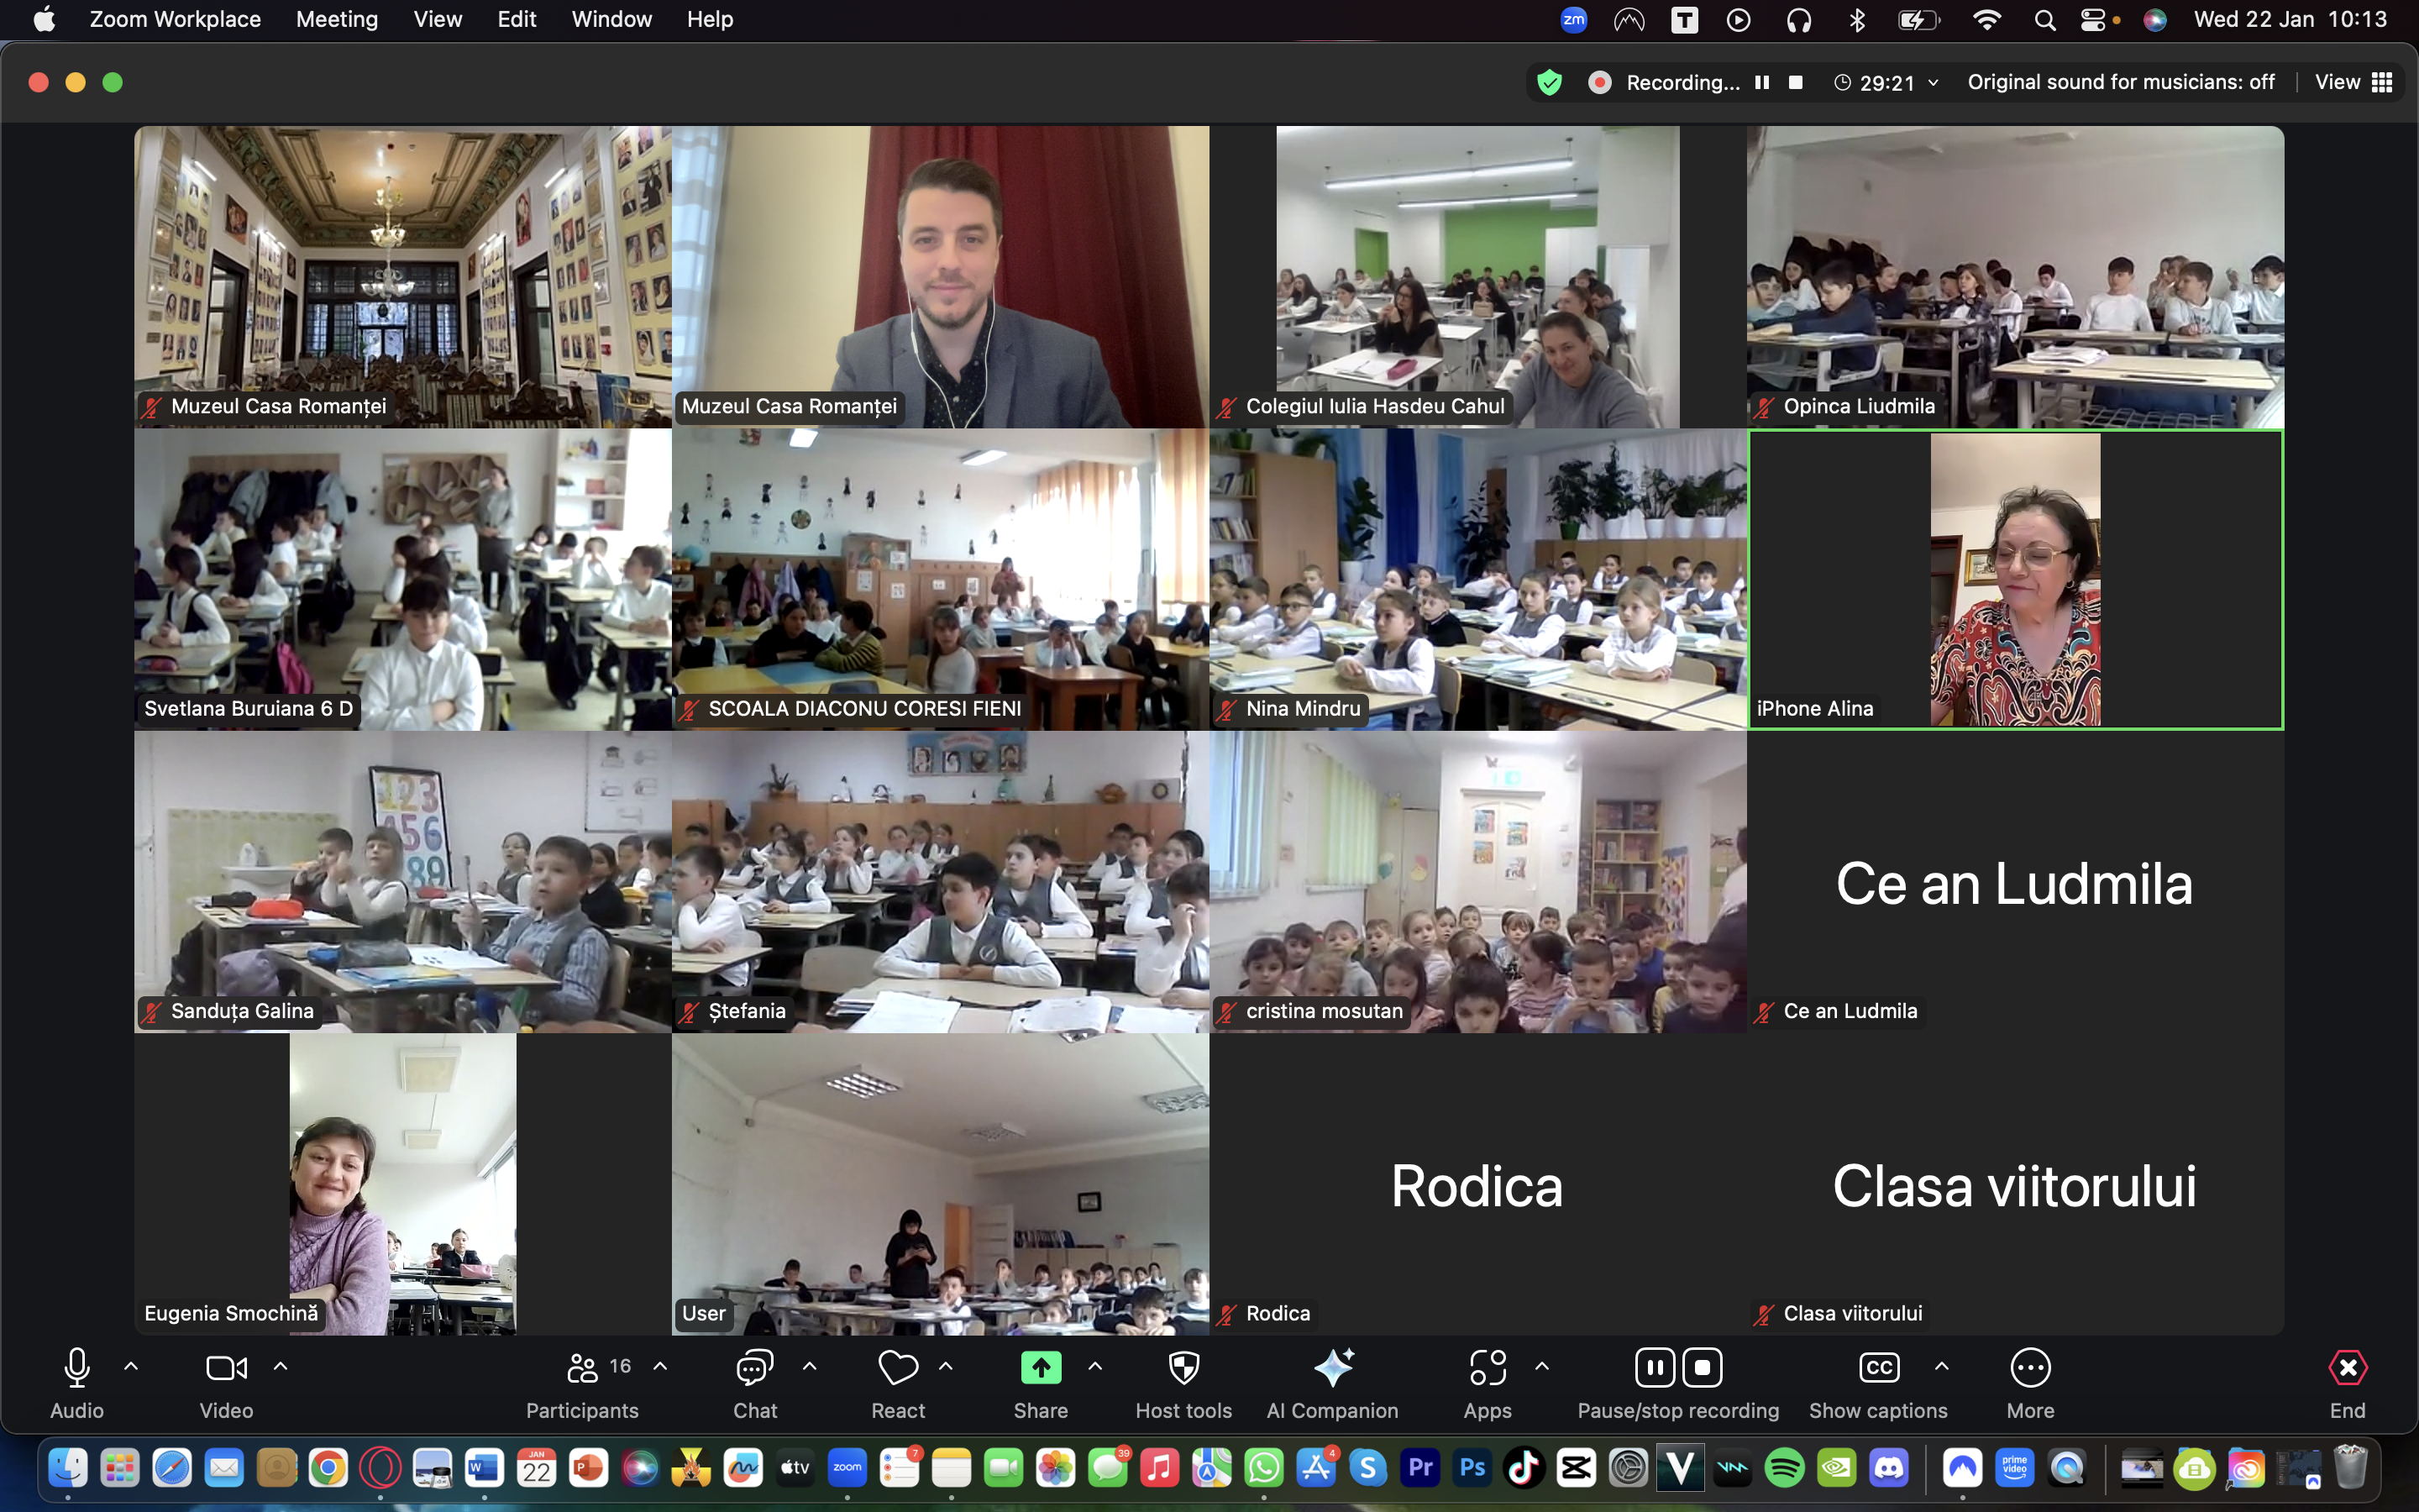This screenshot has height=1512, width=2419.
Task: Open the Window menu
Action: [x=611, y=19]
